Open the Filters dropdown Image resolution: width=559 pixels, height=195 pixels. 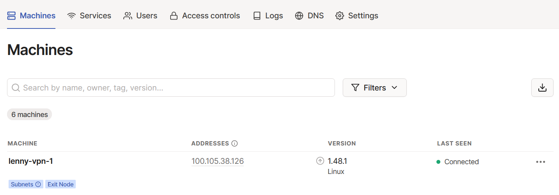point(375,88)
